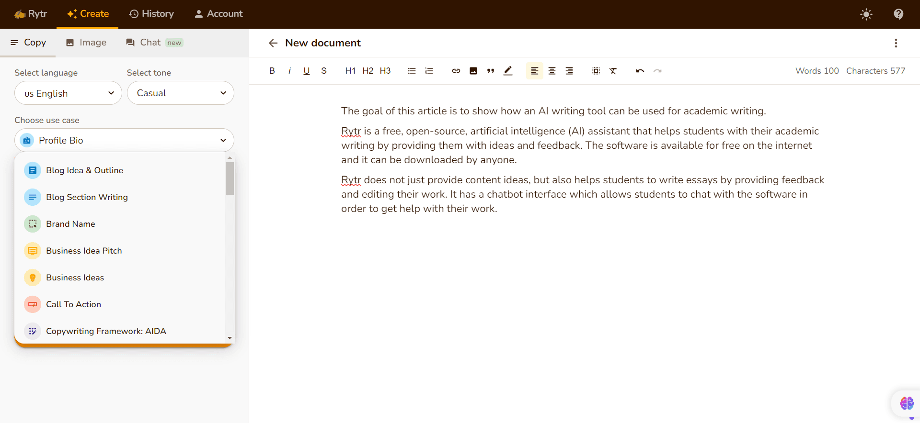
Task: Click the text highlight pen icon
Action: point(508,71)
